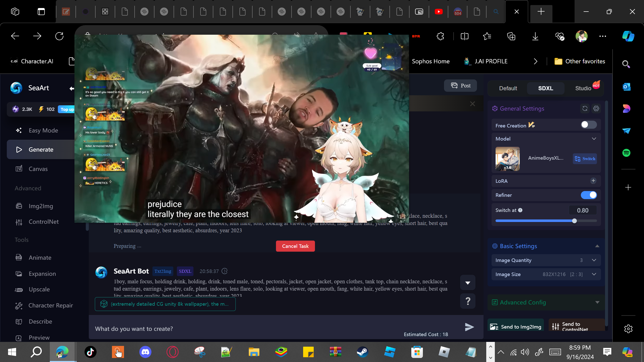Open Steam from the taskbar

(x=363, y=352)
